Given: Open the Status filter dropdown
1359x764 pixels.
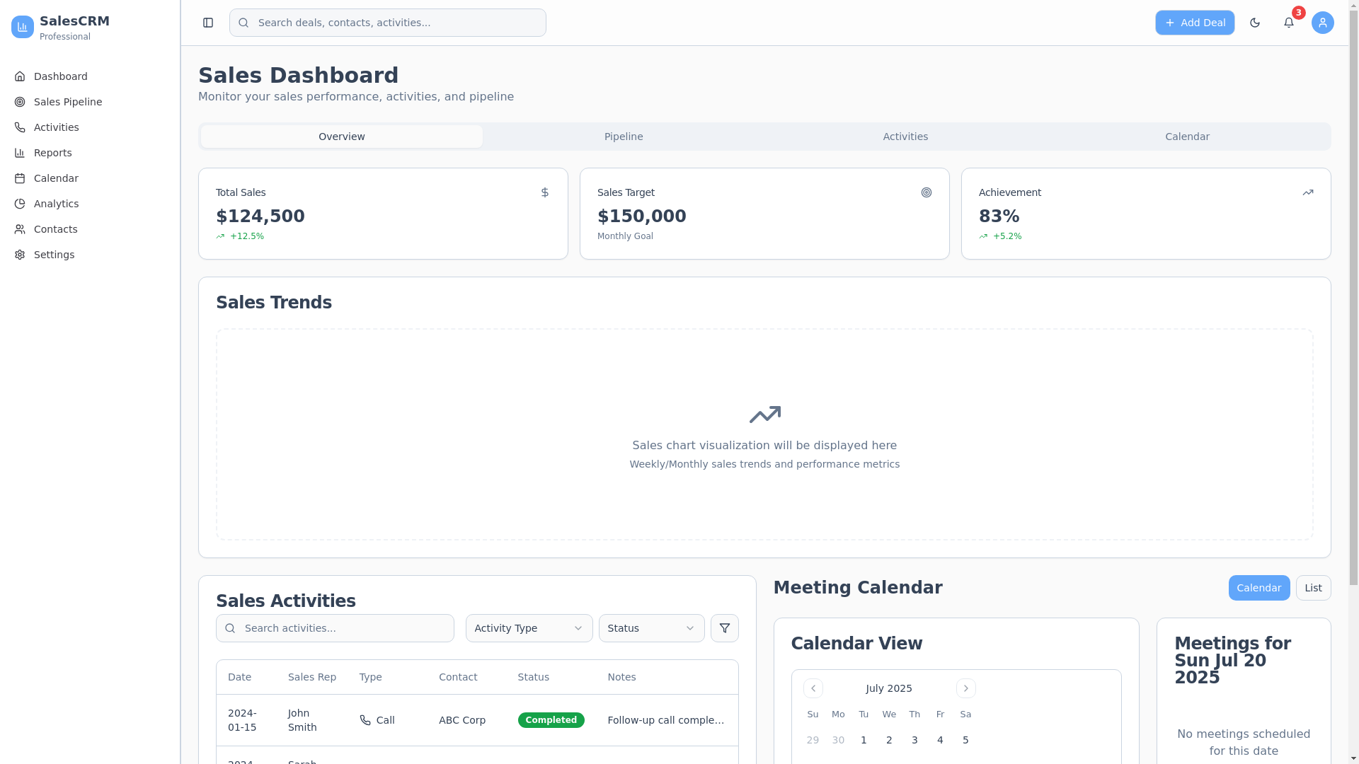Looking at the screenshot, I should pyautogui.click(x=652, y=628).
